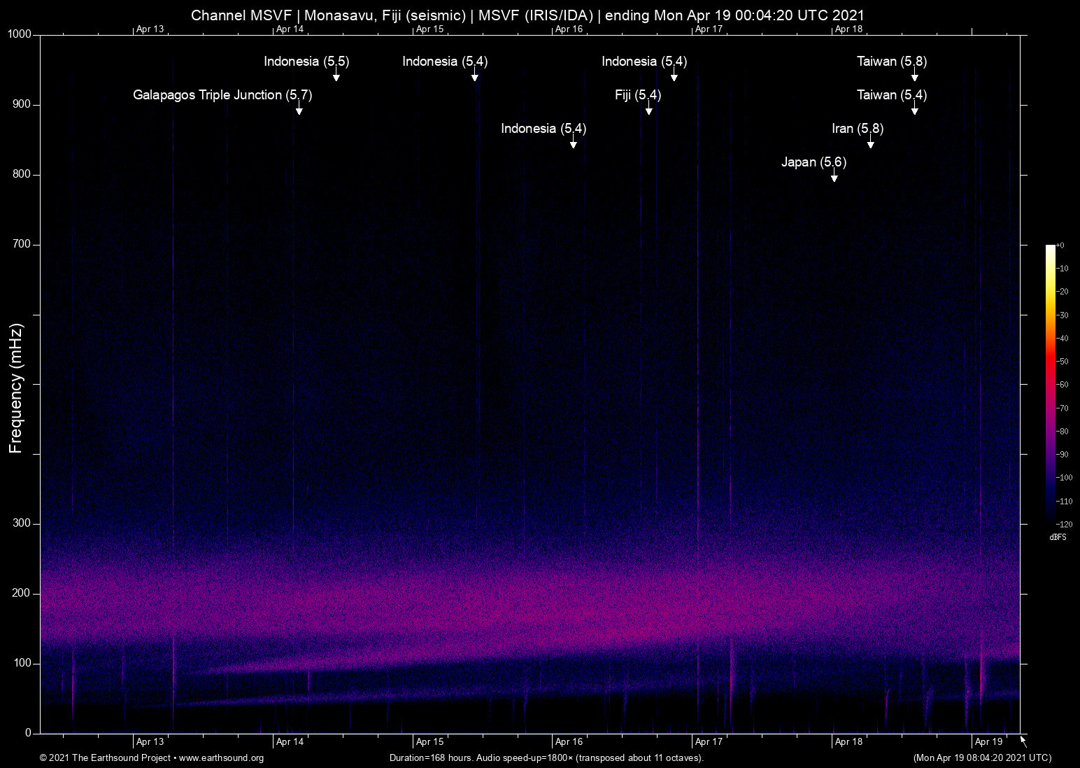Image resolution: width=1080 pixels, height=768 pixels.
Task: Click the middle Indonesia (5.4) event arrow
Action: pos(574,144)
